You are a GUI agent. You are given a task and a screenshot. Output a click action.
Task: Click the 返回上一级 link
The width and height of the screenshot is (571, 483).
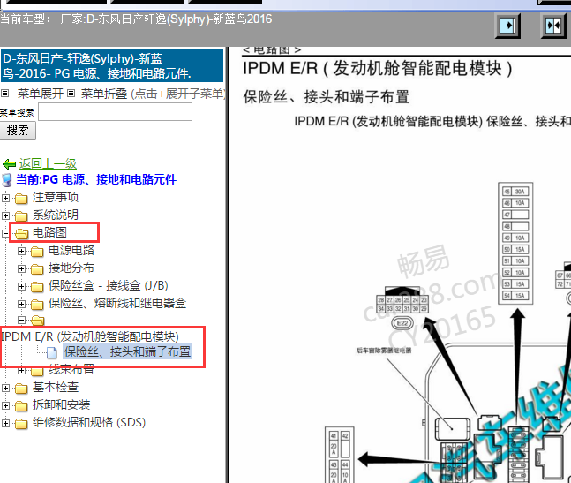point(48,164)
